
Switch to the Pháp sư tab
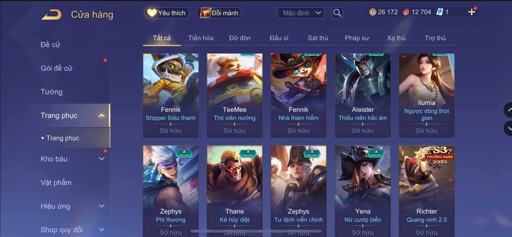[x=357, y=38]
